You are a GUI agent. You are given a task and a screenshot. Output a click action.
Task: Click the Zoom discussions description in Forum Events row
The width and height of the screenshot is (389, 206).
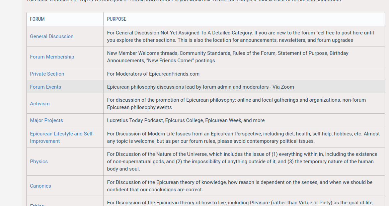tap(200, 87)
